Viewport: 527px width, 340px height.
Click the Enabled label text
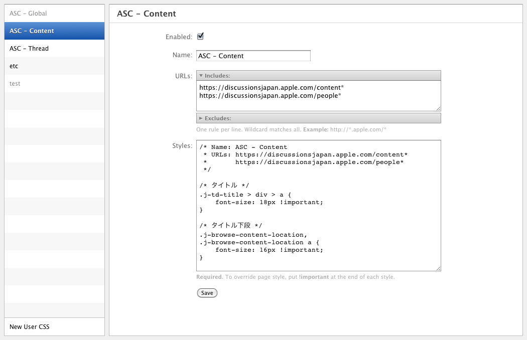click(179, 37)
